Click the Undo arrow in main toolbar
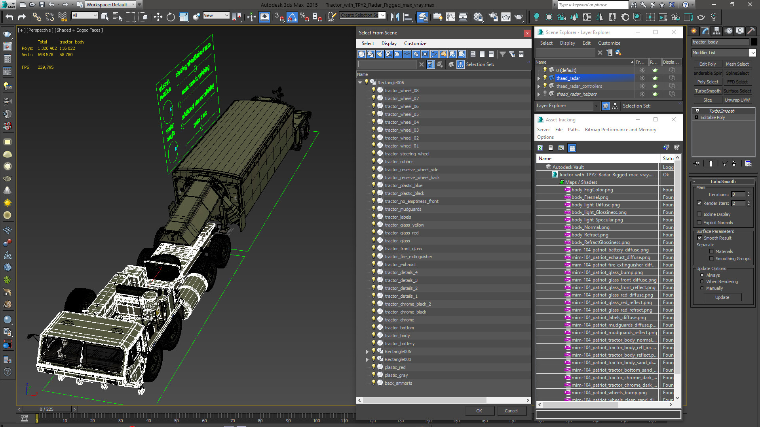Viewport: 760px width, 427px height. (9, 17)
